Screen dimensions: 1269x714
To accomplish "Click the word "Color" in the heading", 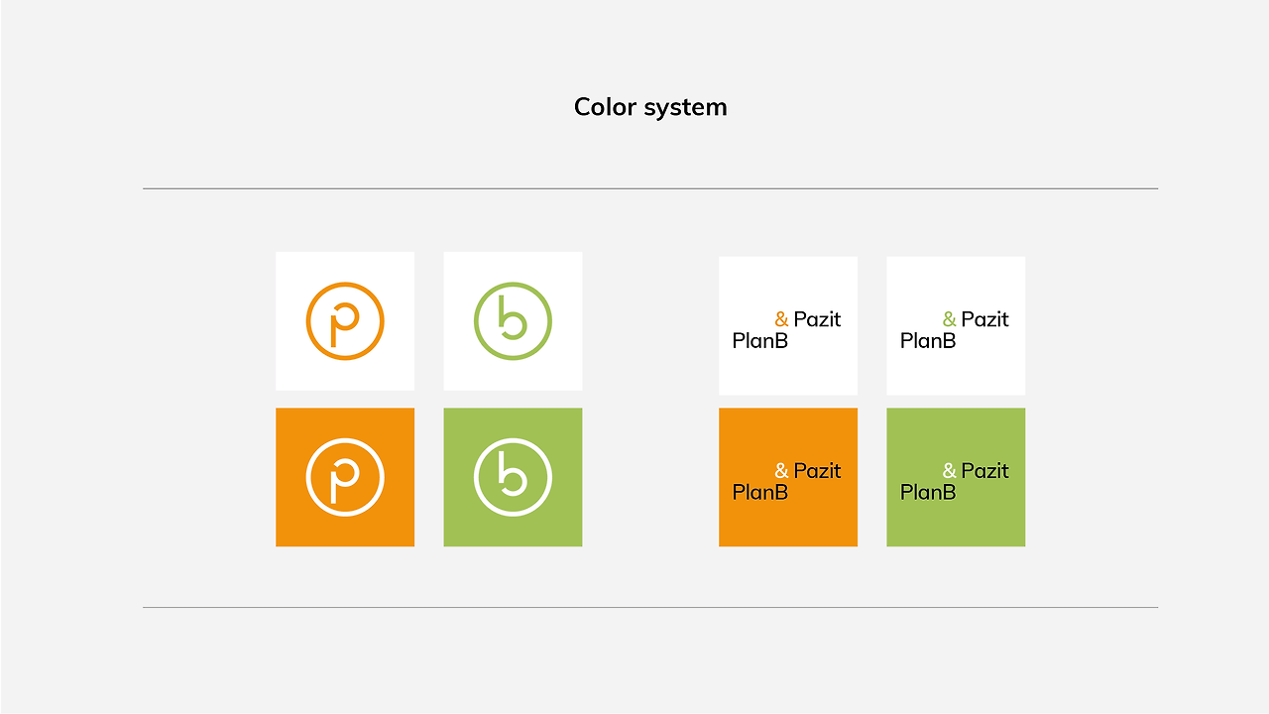I will (605, 107).
